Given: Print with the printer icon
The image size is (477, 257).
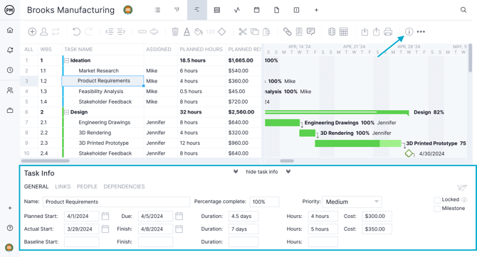Looking at the screenshot, I should [x=388, y=31].
